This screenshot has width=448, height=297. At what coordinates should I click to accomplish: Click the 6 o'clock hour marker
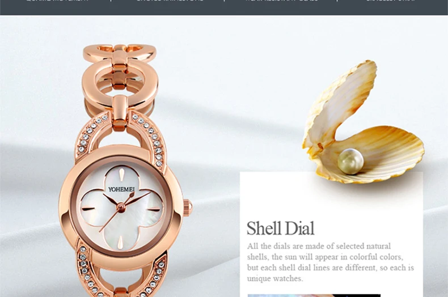click(x=120, y=241)
